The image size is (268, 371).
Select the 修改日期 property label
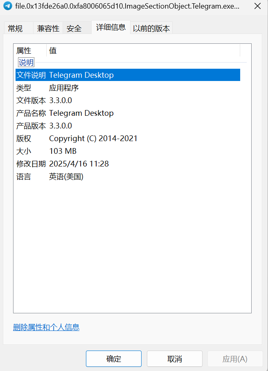coord(31,164)
